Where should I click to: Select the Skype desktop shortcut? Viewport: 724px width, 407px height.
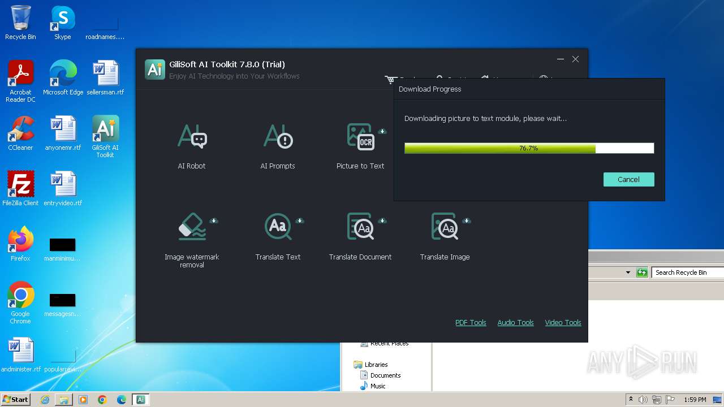tap(63, 23)
